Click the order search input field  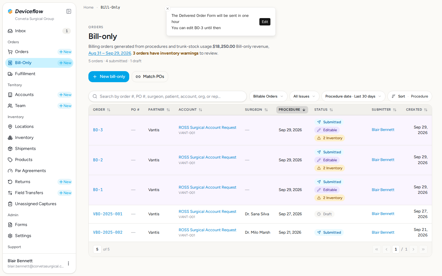[x=168, y=96]
